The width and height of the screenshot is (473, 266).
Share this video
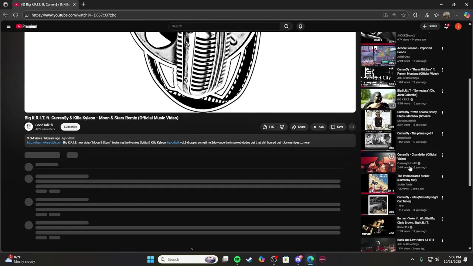point(299,127)
